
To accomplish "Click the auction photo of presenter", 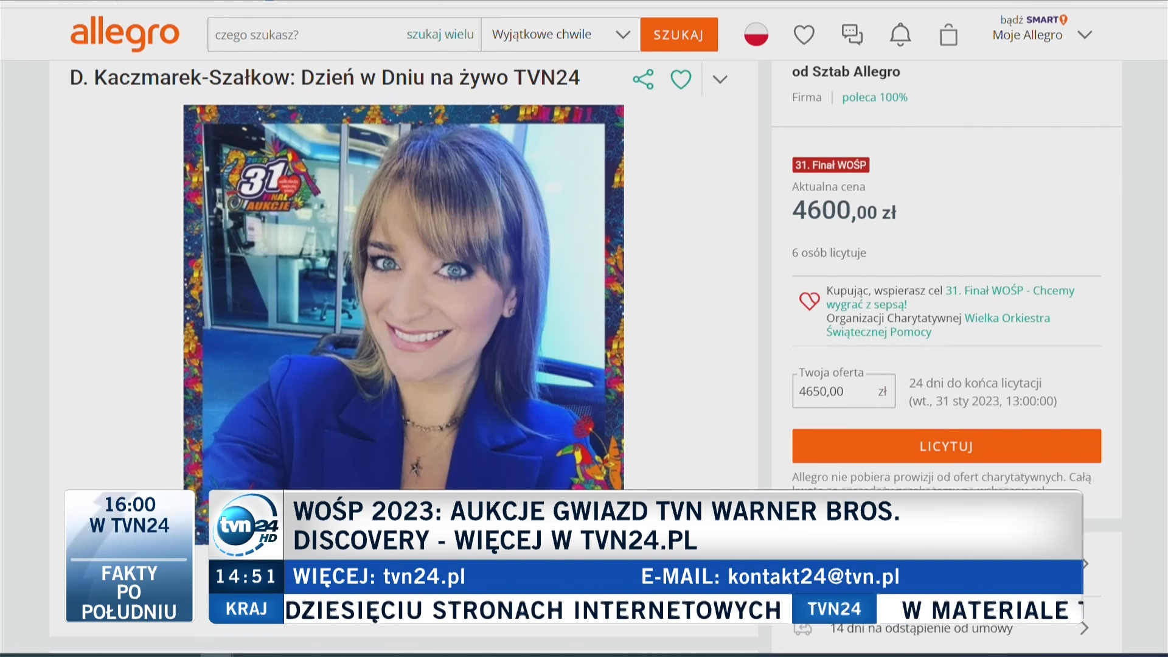I will pos(403,298).
